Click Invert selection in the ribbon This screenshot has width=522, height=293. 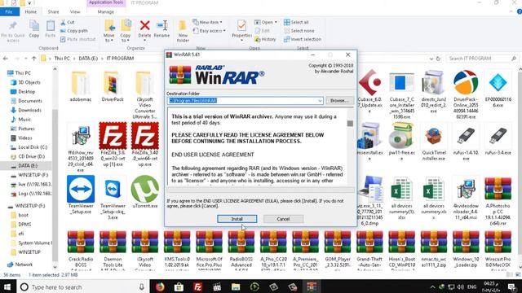click(303, 39)
